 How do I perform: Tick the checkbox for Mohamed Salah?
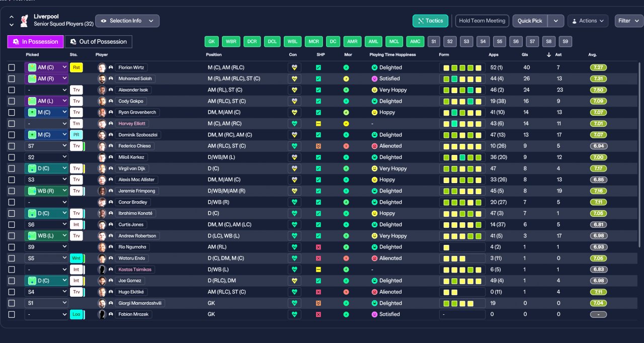pos(12,79)
